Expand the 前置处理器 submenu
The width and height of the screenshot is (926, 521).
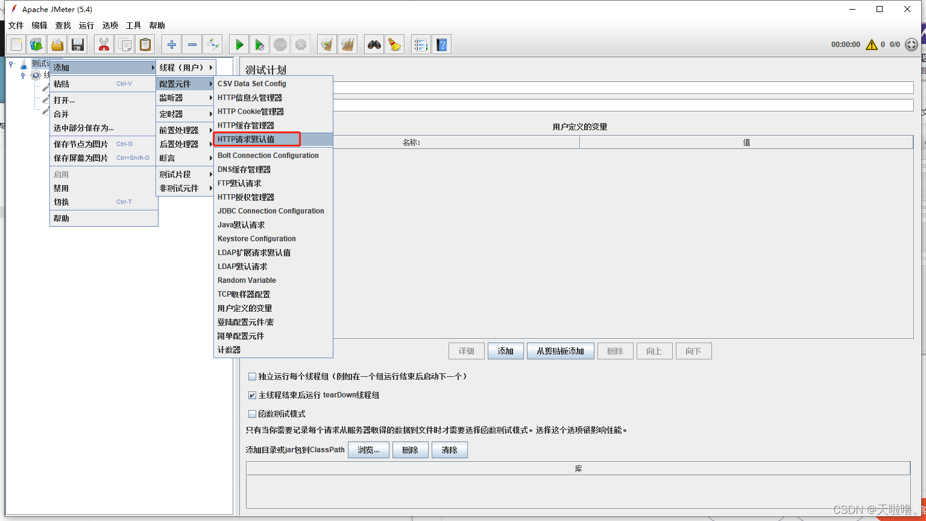coord(186,130)
